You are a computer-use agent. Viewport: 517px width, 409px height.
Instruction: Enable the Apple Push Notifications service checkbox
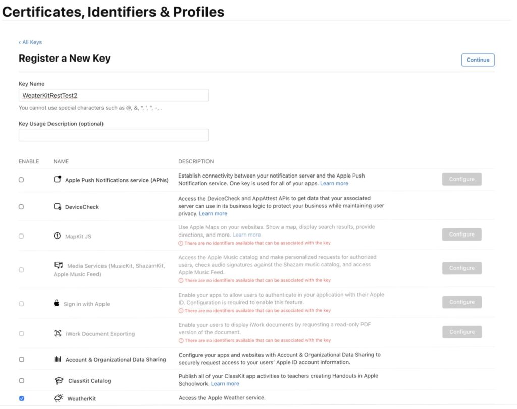click(x=21, y=180)
